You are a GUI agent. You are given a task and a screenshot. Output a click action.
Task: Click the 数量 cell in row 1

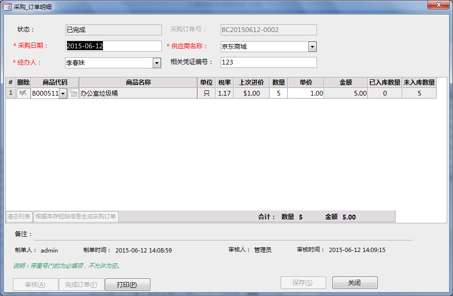coord(279,93)
